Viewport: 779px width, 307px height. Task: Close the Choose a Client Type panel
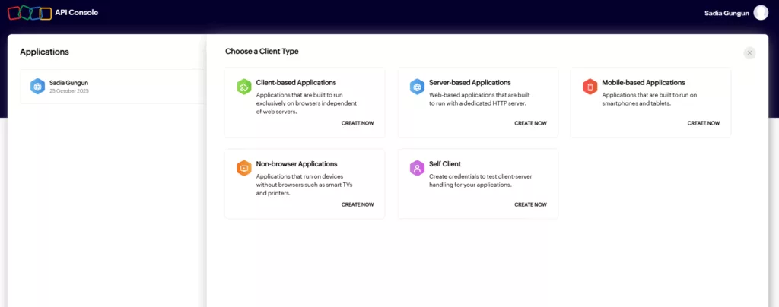pos(749,52)
